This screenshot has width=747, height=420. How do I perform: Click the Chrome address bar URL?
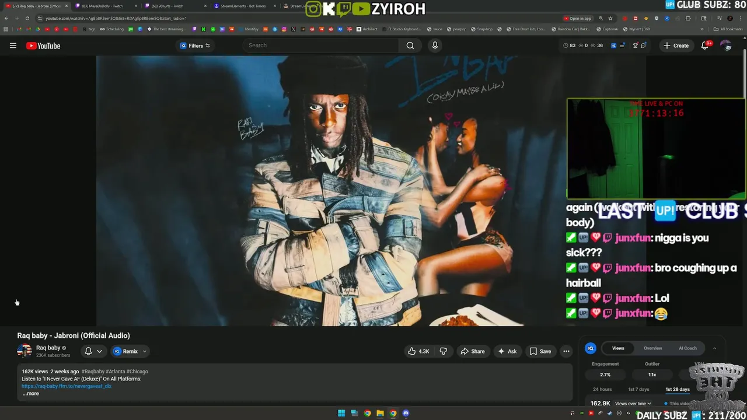(116, 18)
